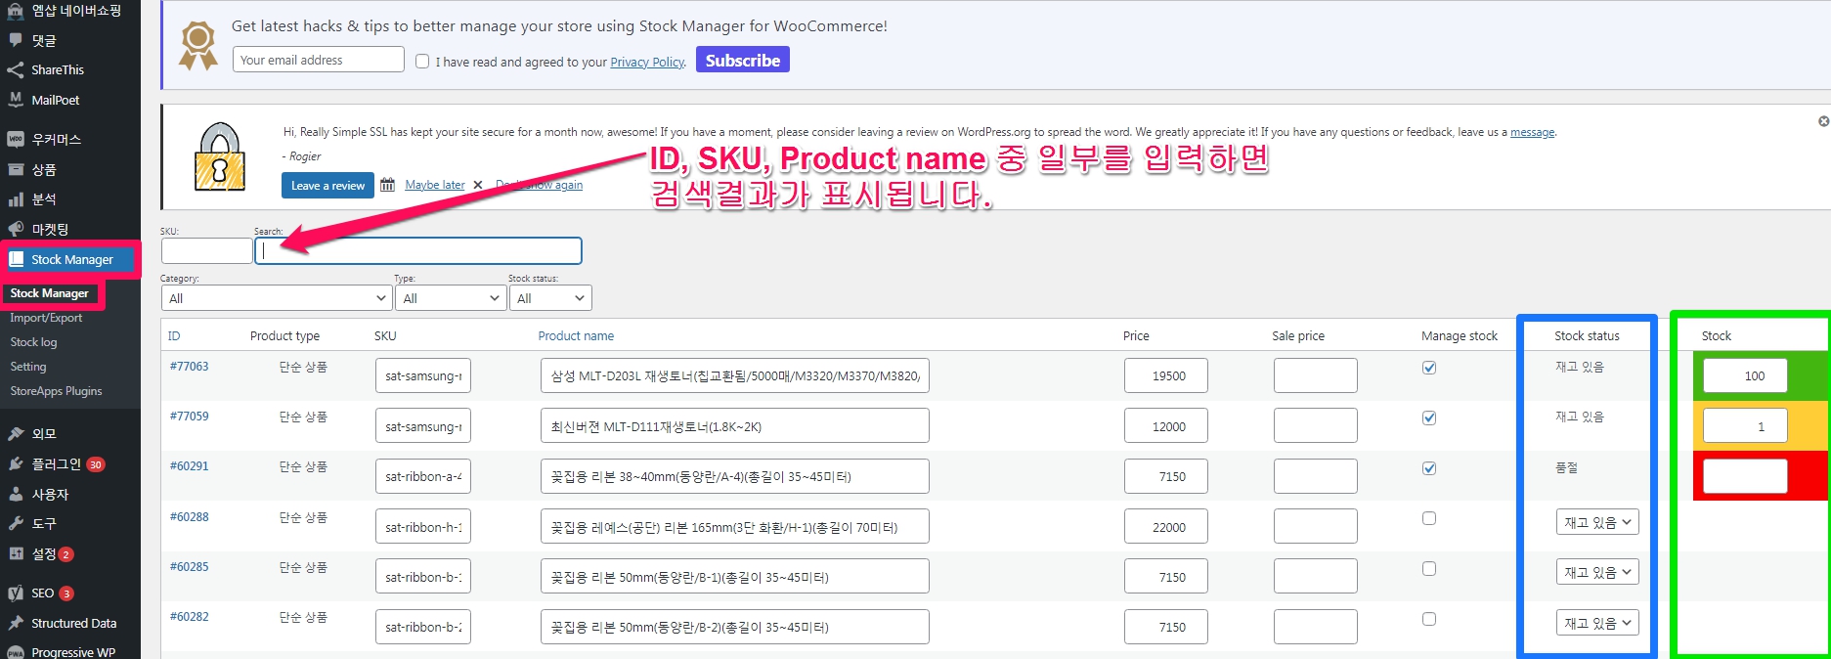Click Progressive WP icon in sidebar
Viewport: 1831px width, 659px height.
[16, 652]
